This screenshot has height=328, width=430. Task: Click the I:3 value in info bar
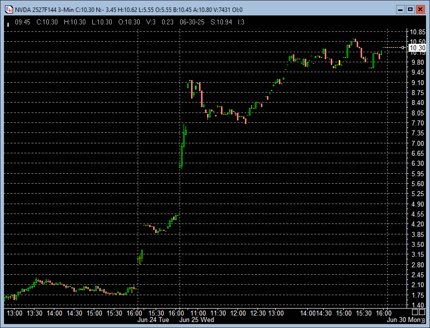pyautogui.click(x=241, y=22)
